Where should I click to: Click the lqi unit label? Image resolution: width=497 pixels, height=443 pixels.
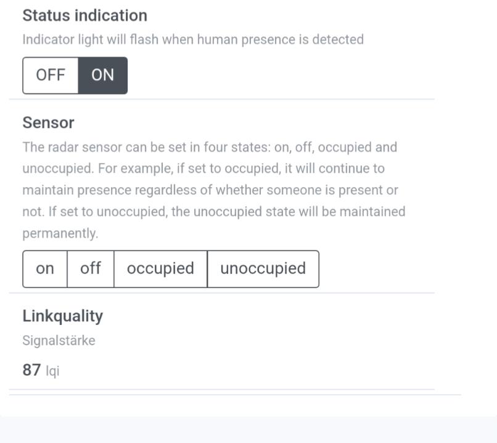click(53, 371)
